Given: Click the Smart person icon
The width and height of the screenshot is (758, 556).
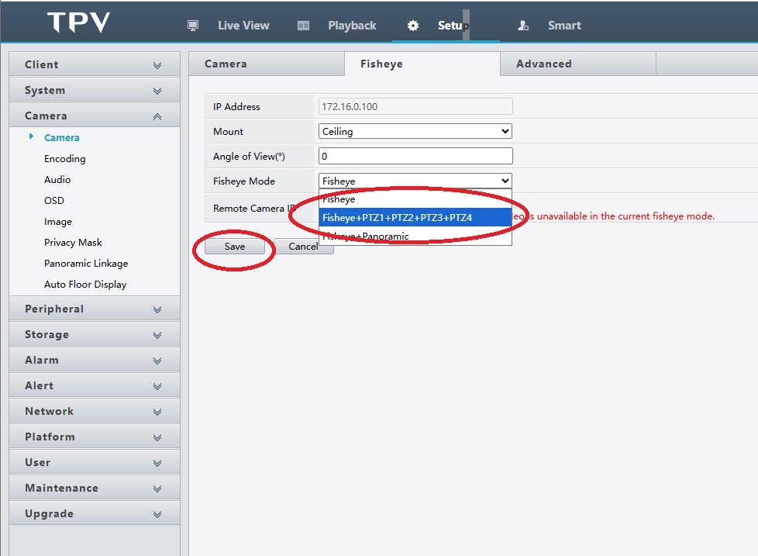Looking at the screenshot, I should pyautogui.click(x=523, y=26).
